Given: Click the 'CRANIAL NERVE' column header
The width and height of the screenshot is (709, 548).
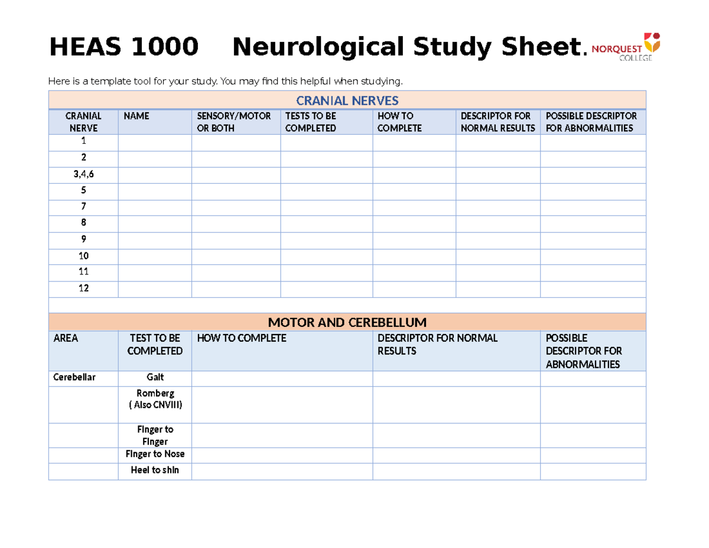Looking at the screenshot, I should (83, 122).
